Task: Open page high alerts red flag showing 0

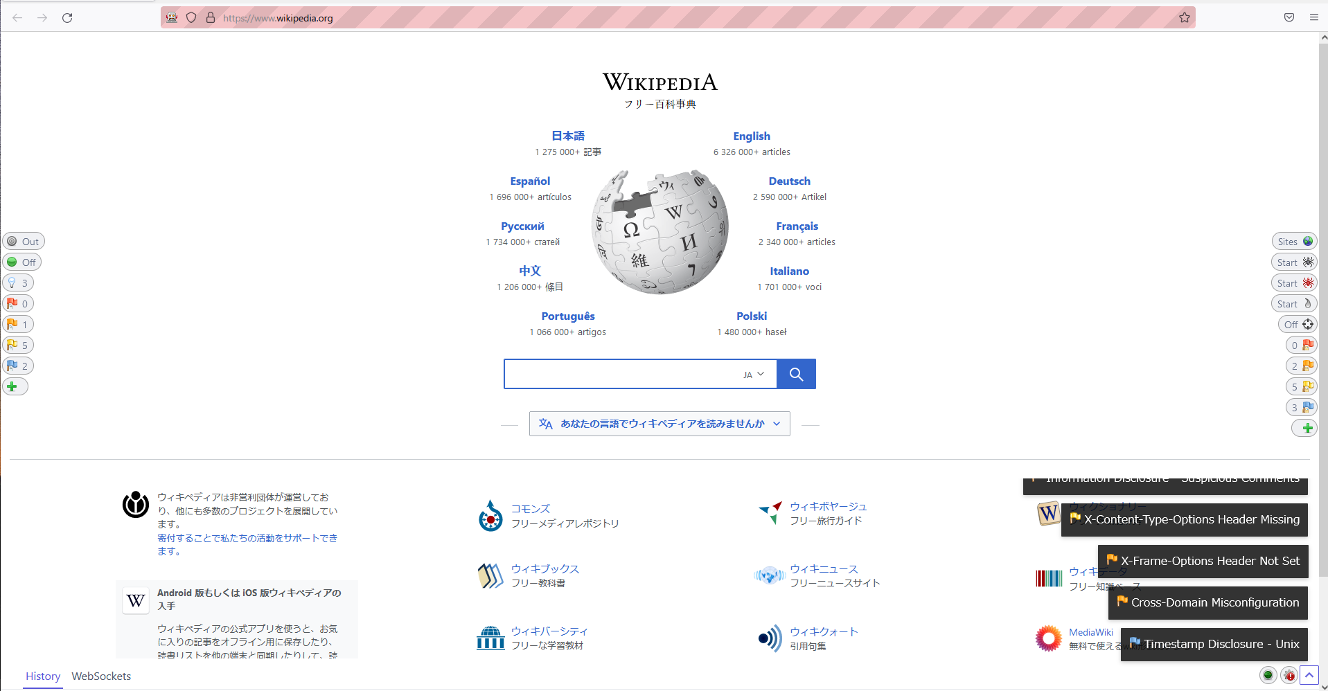Action: tap(18, 304)
